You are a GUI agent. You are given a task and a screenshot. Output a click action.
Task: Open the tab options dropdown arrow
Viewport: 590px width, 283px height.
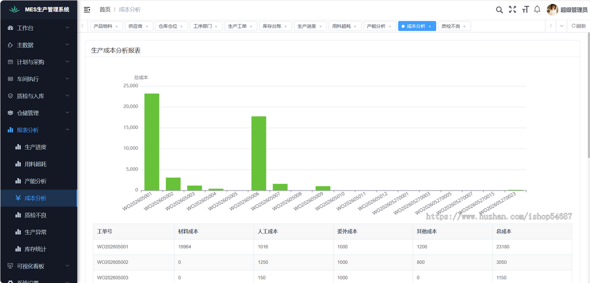pos(561,26)
